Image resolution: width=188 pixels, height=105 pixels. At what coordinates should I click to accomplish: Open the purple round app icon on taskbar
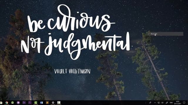pyautogui.click(x=18, y=103)
